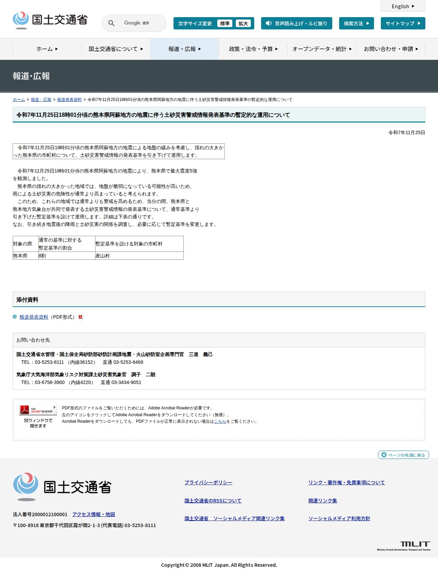Click the MLIT logo in header
Viewport: 438px width, 575px height.
[x=50, y=20]
